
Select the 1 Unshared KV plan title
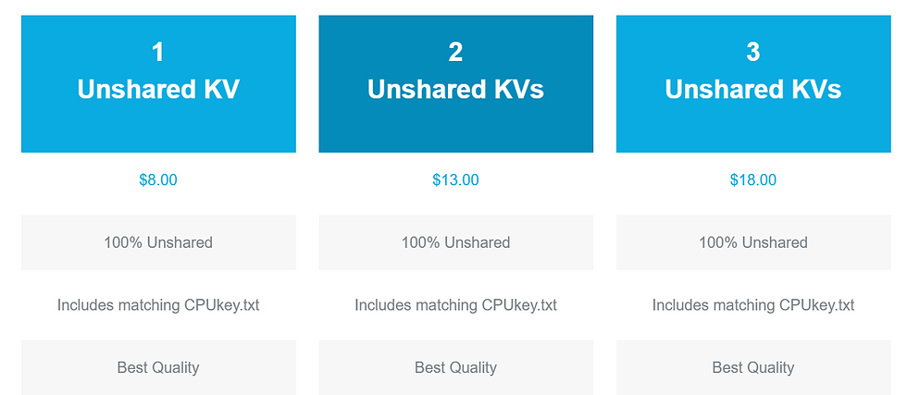click(x=158, y=89)
